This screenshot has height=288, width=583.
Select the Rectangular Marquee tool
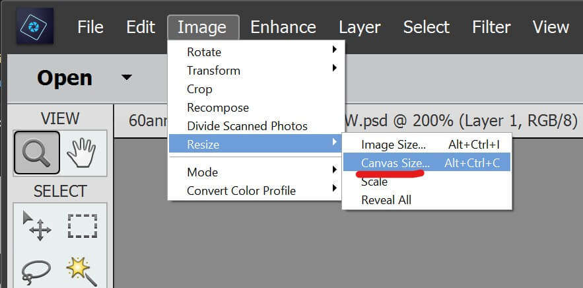83,226
